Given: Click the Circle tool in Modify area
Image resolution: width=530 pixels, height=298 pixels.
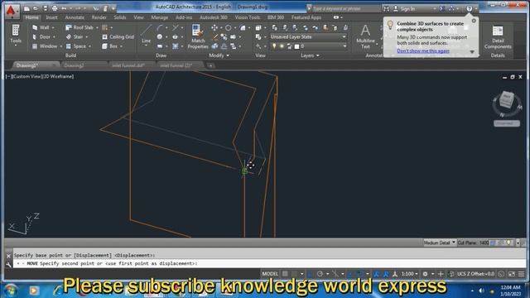Looking at the screenshot, I should [x=229, y=27].
